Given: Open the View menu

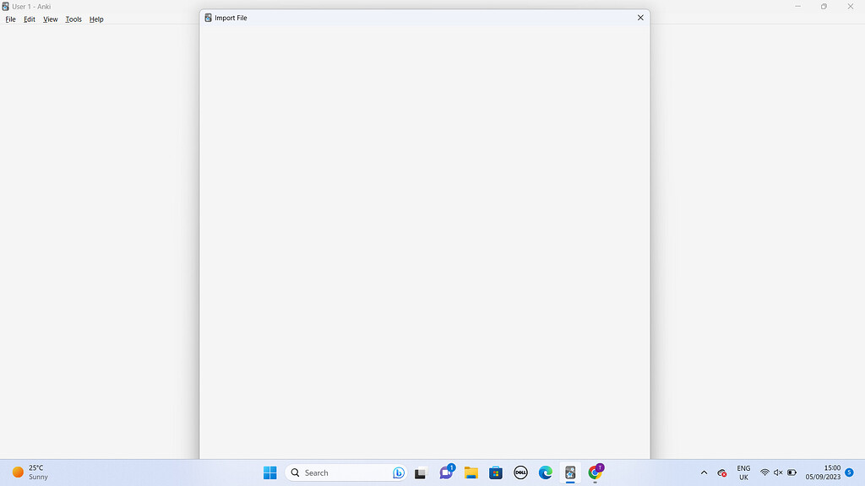Looking at the screenshot, I should coord(50,19).
